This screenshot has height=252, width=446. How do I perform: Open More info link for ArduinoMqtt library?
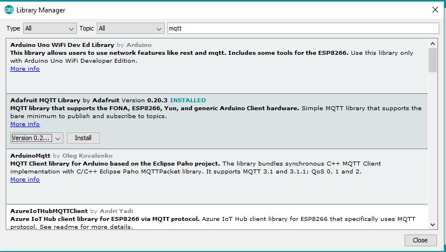25,180
